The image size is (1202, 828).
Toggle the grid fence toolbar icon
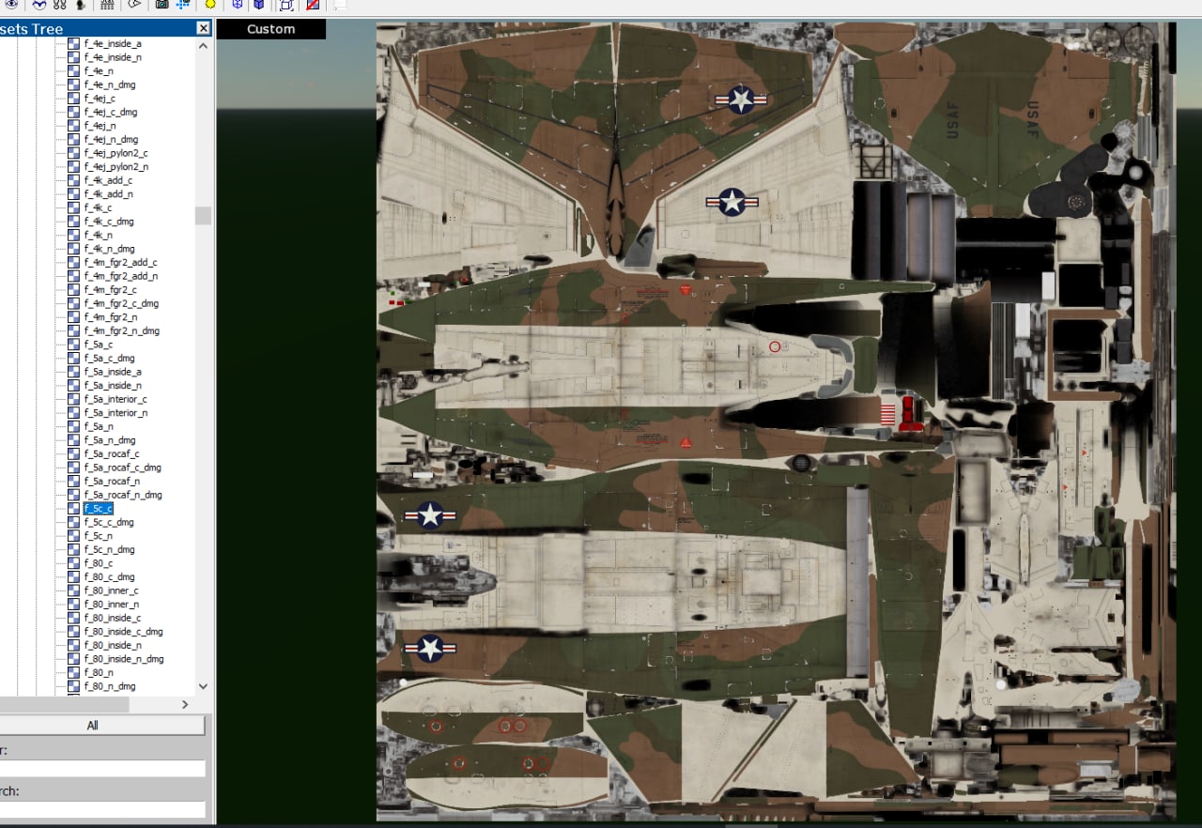[107, 5]
